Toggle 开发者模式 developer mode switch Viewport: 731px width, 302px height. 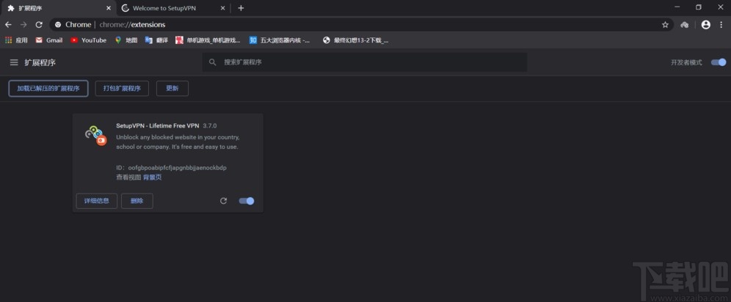tap(719, 62)
